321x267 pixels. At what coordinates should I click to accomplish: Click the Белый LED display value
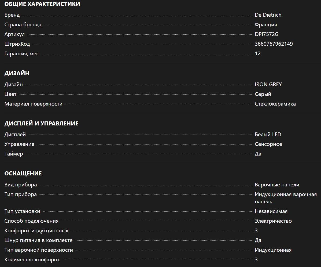pyautogui.click(x=268, y=135)
